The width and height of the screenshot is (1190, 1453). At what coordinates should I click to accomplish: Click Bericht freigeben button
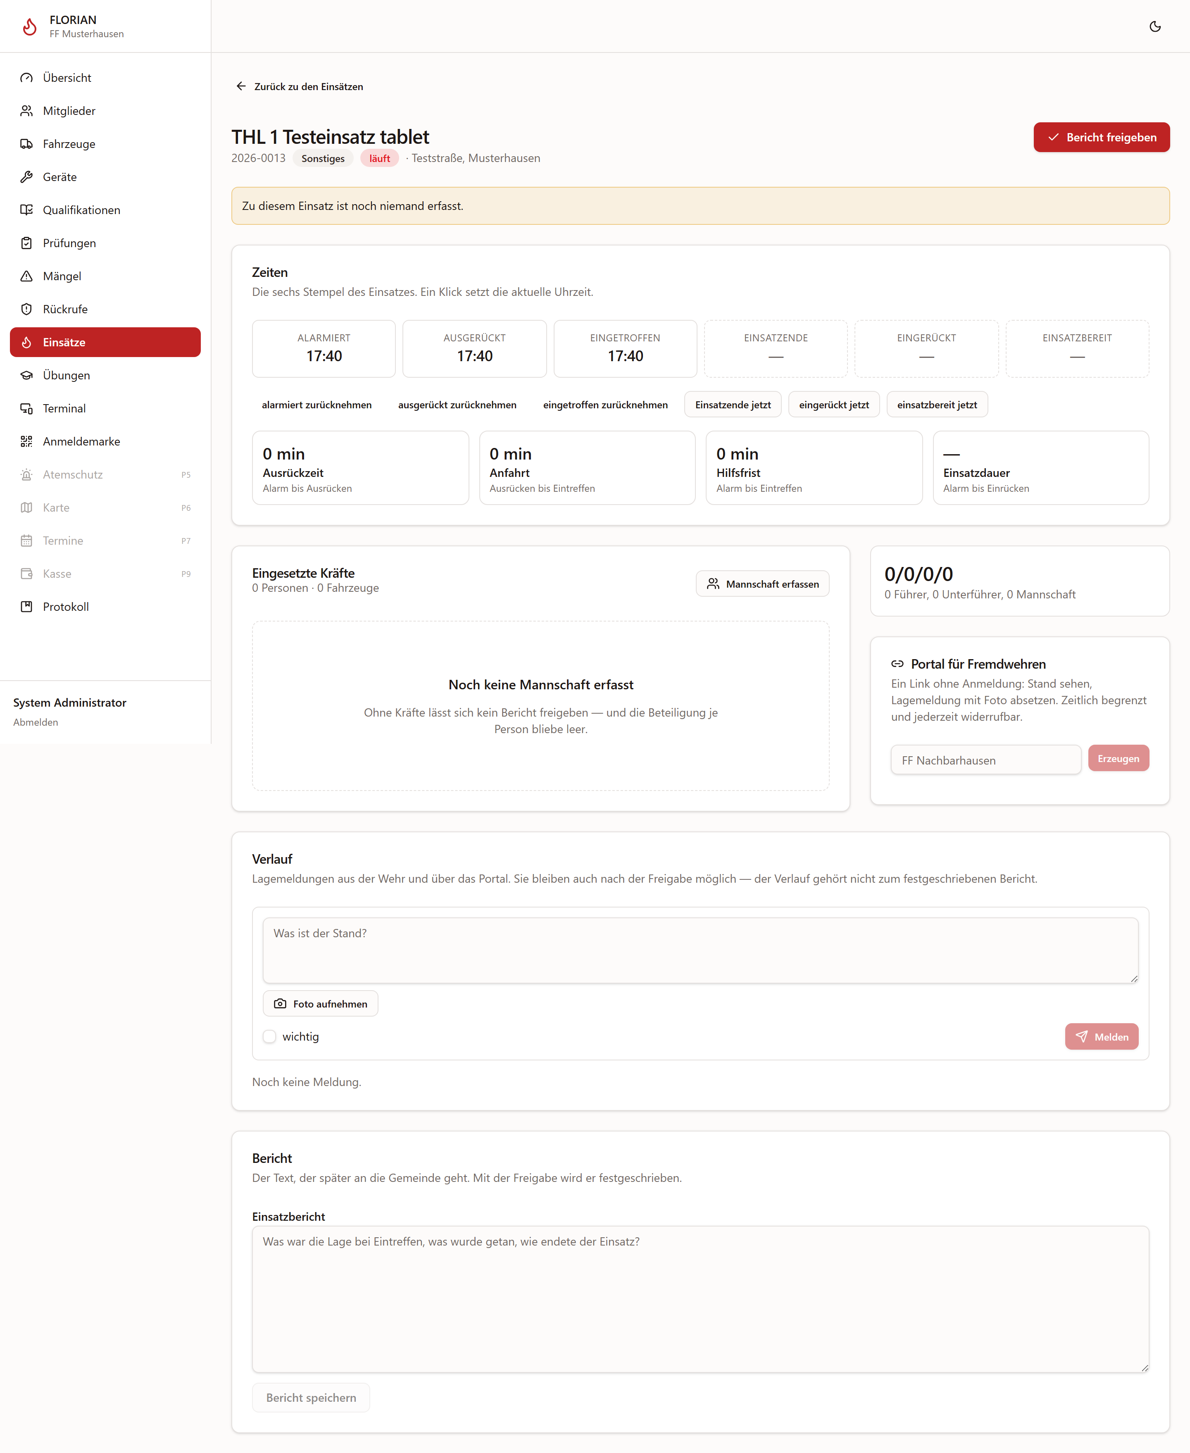click(x=1101, y=137)
